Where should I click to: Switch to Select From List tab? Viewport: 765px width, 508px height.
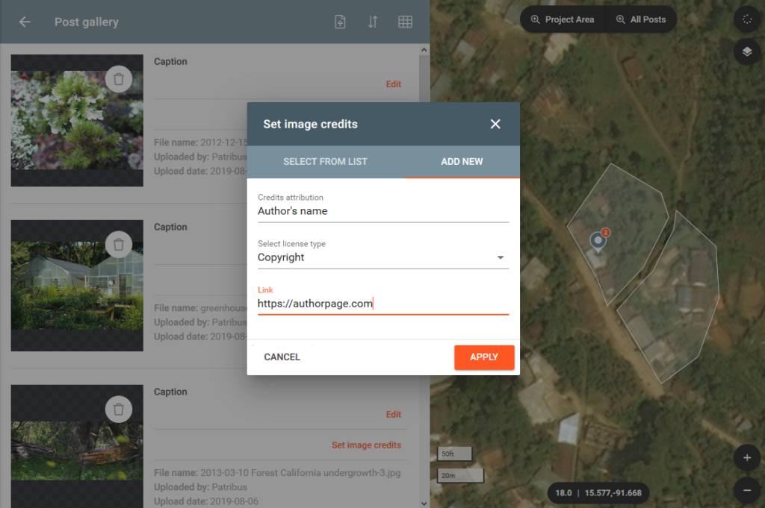coord(326,162)
